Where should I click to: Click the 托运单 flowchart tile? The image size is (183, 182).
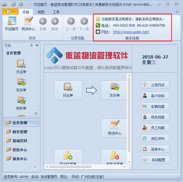(68, 90)
